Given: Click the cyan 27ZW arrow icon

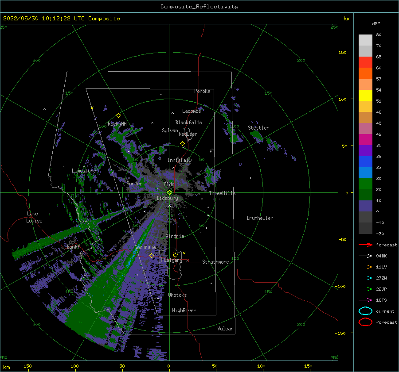Looking at the screenshot, I should tap(365, 278).
